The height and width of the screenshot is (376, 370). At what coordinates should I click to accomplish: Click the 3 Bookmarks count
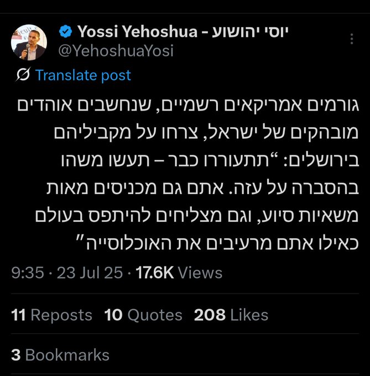(x=60, y=354)
